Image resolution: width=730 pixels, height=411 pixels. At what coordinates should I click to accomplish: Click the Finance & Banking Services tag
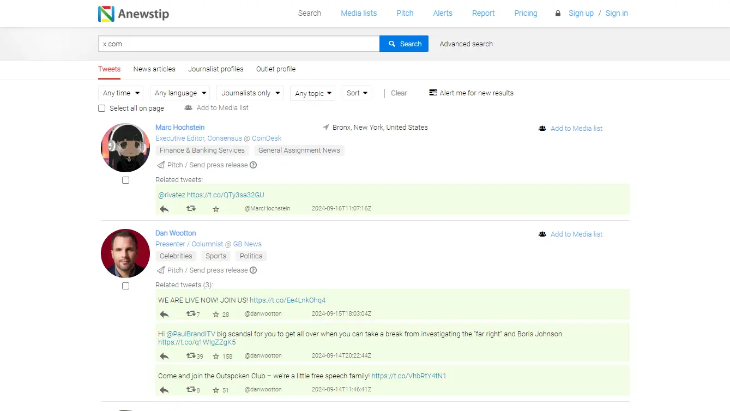coord(202,150)
